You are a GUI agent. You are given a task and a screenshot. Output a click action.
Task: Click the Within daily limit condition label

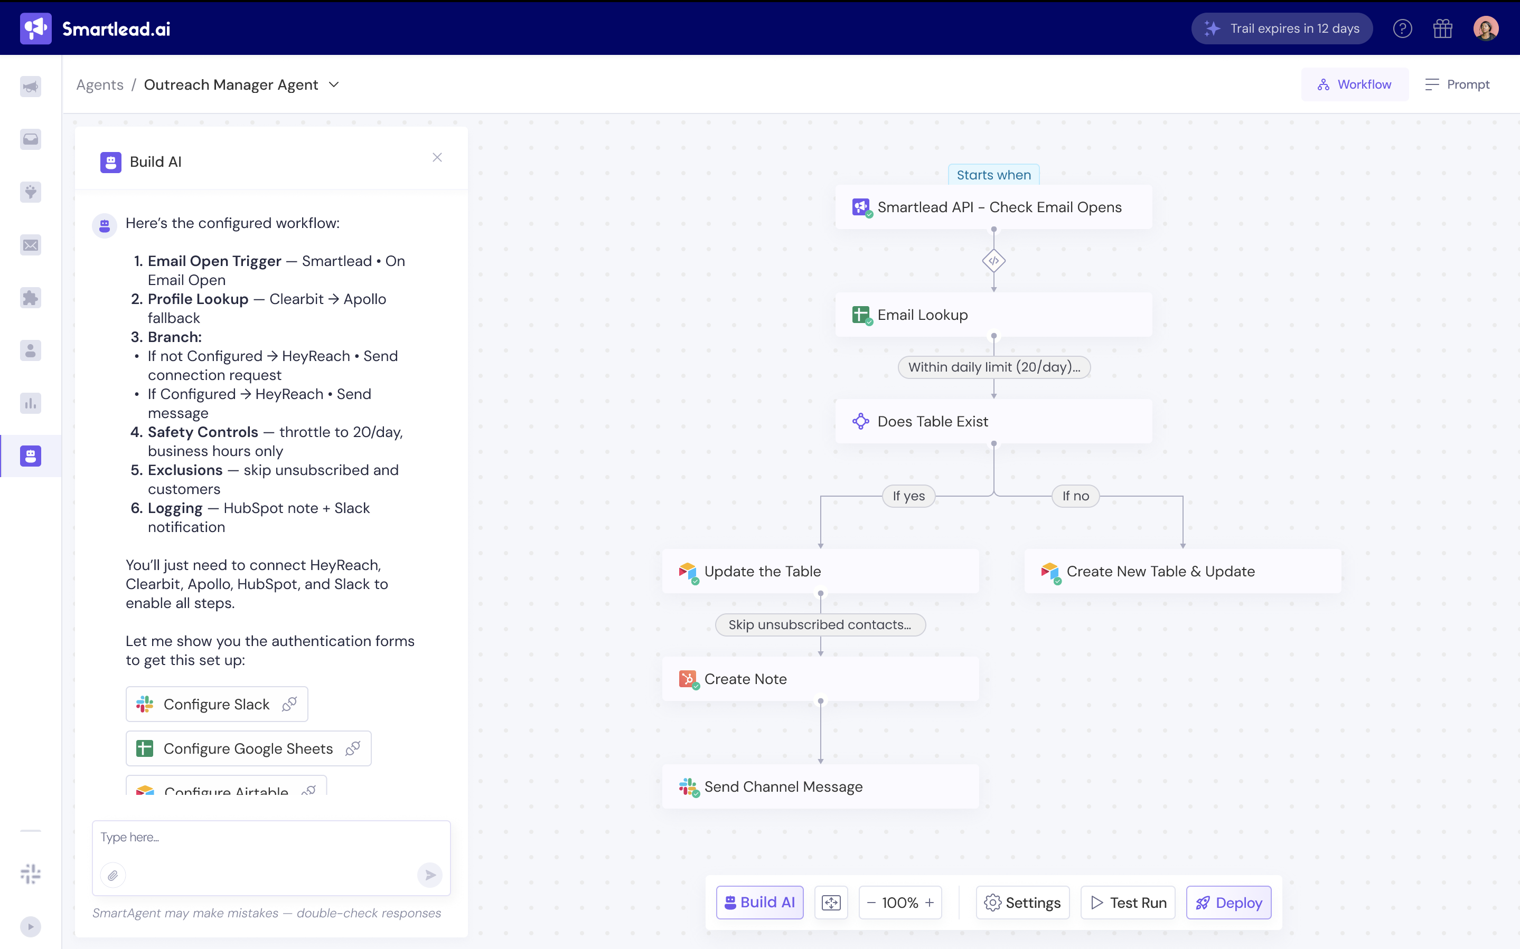994,367
